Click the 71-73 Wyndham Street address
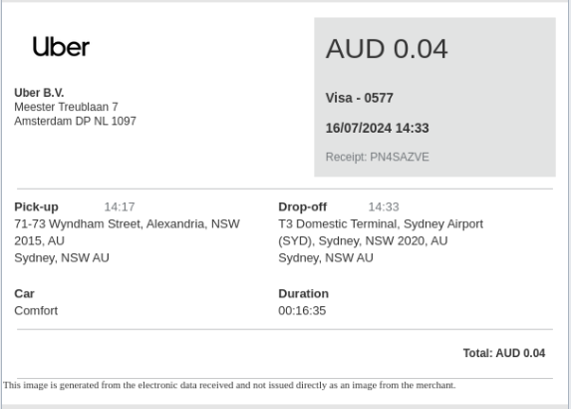571x409 pixels. click(127, 232)
